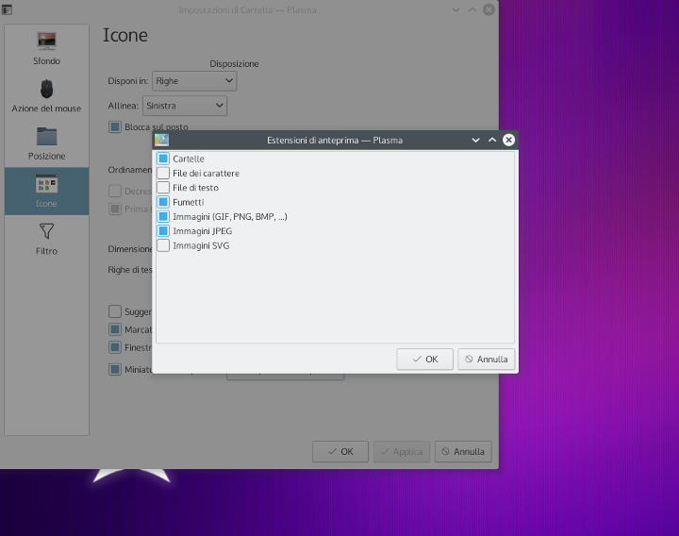The width and height of the screenshot is (679, 536).
Task: Maximize the Impostazioni di Cartella window
Action: click(472, 9)
